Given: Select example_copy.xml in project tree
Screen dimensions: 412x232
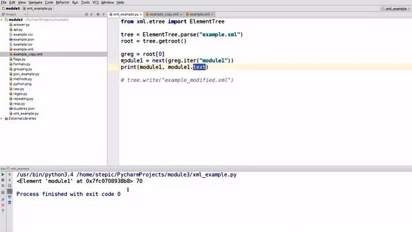Looking at the screenshot, I should tap(28, 54).
